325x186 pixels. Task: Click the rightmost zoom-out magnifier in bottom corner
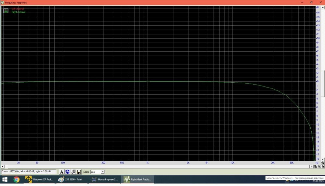click(323, 166)
